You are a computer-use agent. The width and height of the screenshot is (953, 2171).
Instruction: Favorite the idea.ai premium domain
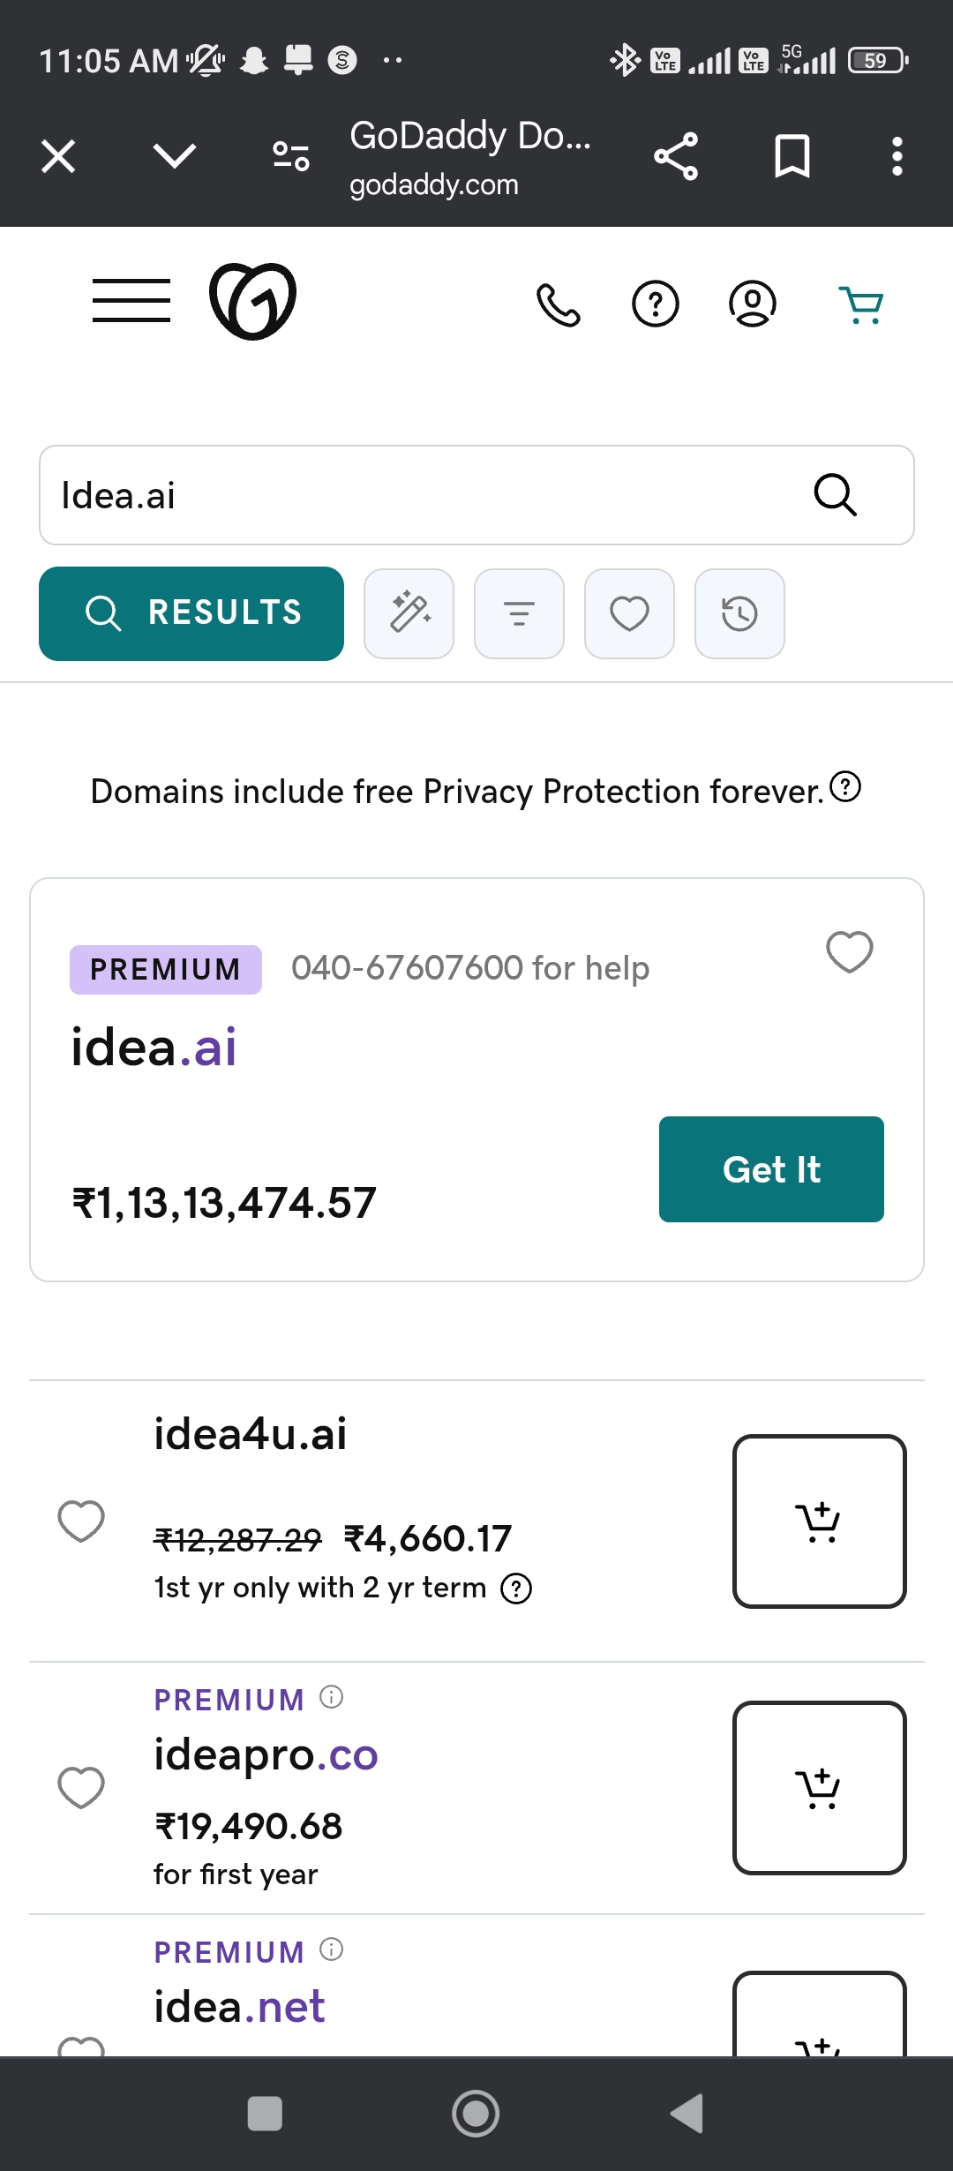849,951
